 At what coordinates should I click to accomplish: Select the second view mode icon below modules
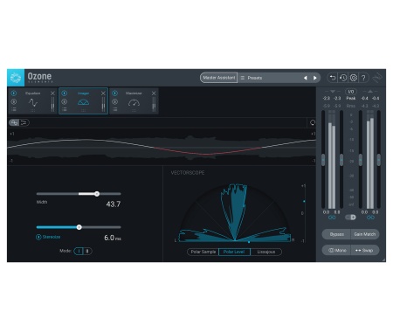click(x=24, y=122)
